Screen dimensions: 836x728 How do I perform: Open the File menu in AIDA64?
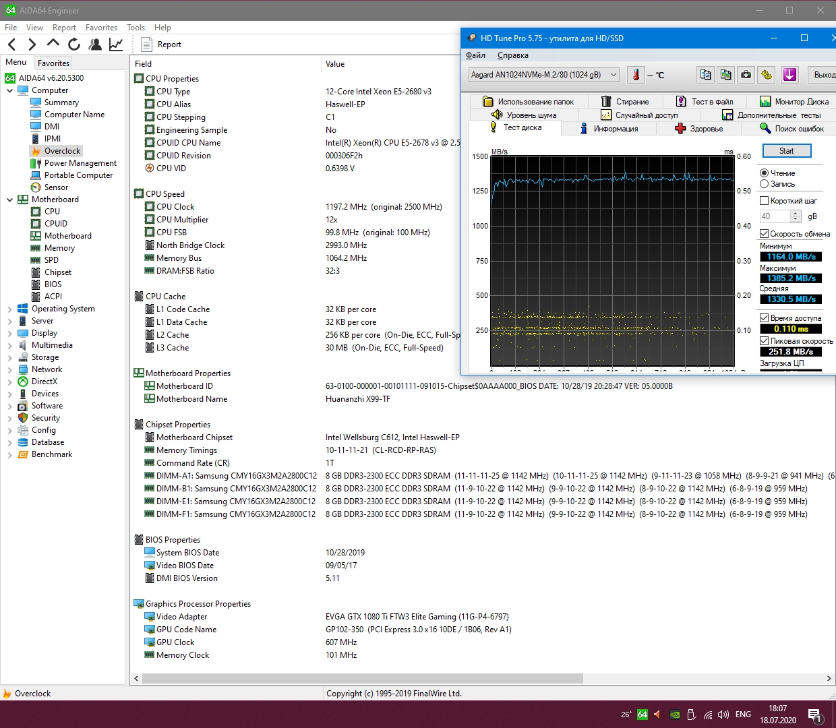click(x=11, y=28)
